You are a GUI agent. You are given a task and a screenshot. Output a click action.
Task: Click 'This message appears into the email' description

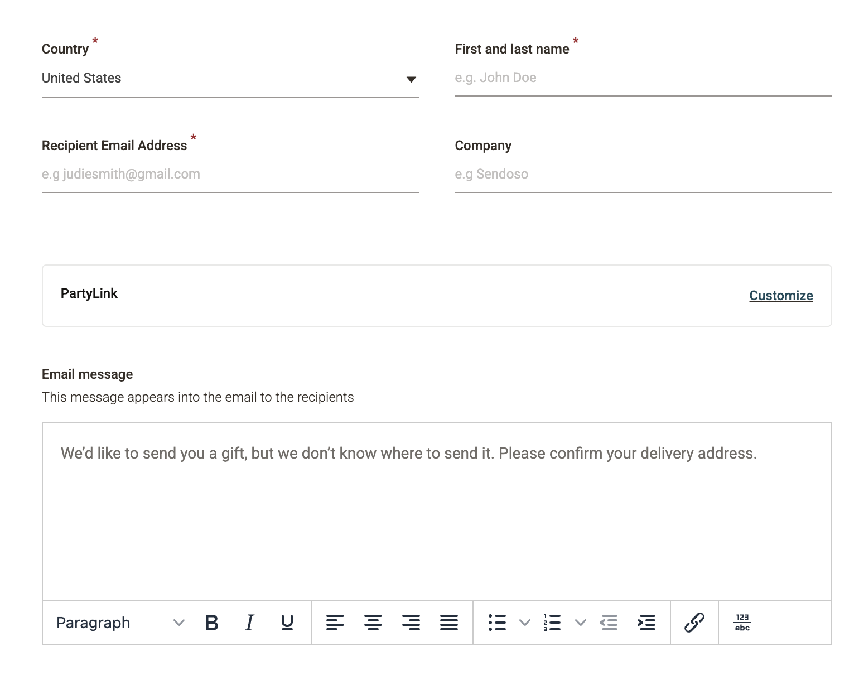click(198, 397)
